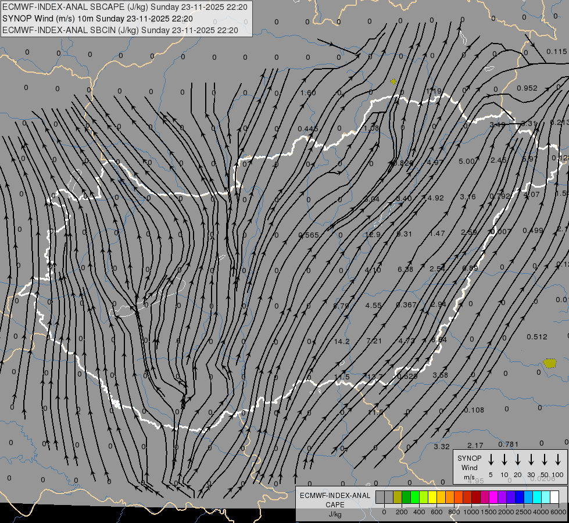The width and height of the screenshot is (569, 523).
Task: Click the 14.2 CAPE value on map
Action: pos(342,342)
